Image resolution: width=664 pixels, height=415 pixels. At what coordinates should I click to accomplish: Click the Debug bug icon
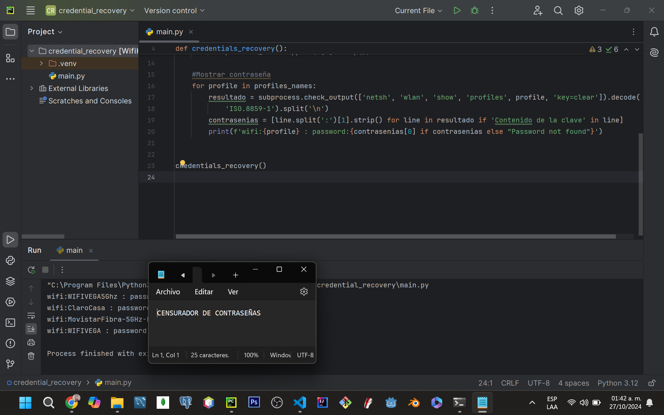coord(474,11)
